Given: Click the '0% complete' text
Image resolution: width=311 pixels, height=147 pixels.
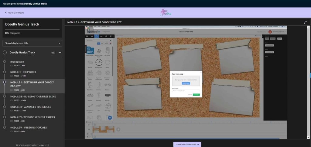Looking at the screenshot, I should pos(12,33).
